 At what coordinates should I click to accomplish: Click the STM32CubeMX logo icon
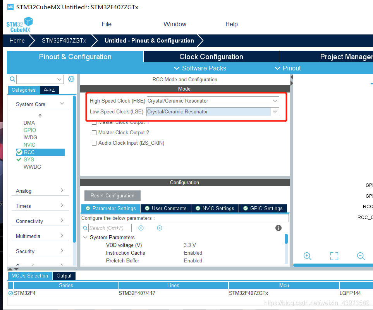click(x=20, y=24)
